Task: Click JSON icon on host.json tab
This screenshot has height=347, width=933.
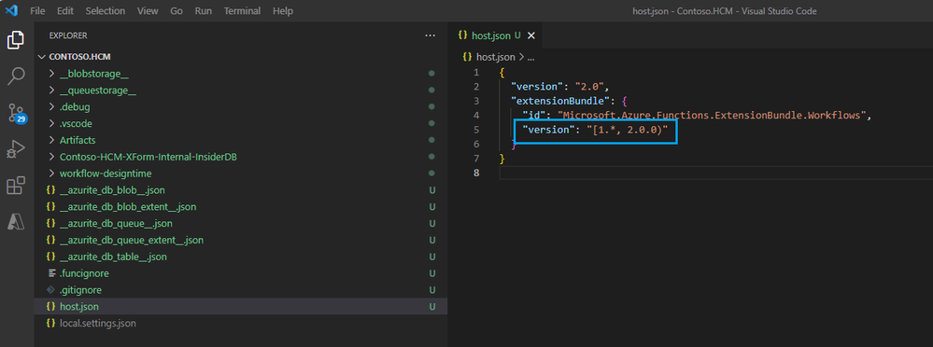Action: pyautogui.click(x=463, y=35)
